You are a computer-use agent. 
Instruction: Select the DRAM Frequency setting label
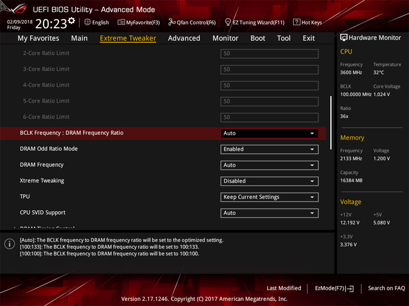coord(41,165)
